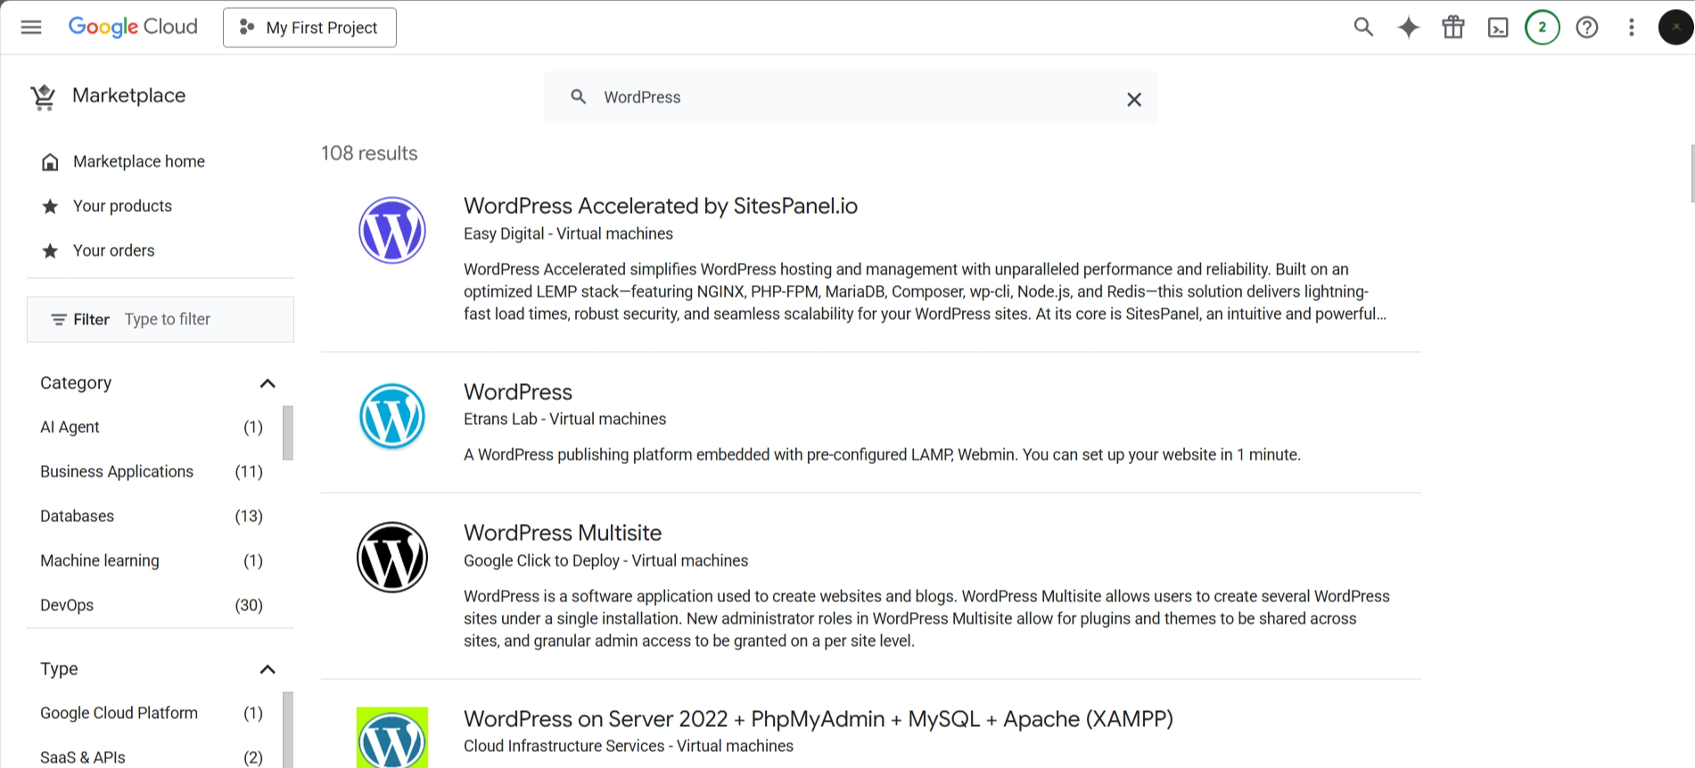Image resolution: width=1695 pixels, height=768 pixels.
Task: Click the SitesPanel WordPress purple logo
Action: click(392, 230)
